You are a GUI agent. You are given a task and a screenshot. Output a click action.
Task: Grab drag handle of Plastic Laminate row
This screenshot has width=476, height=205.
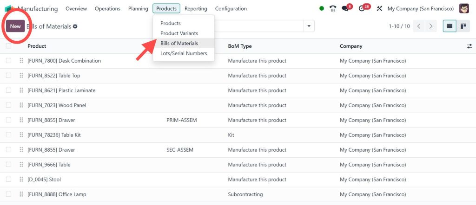coord(21,90)
